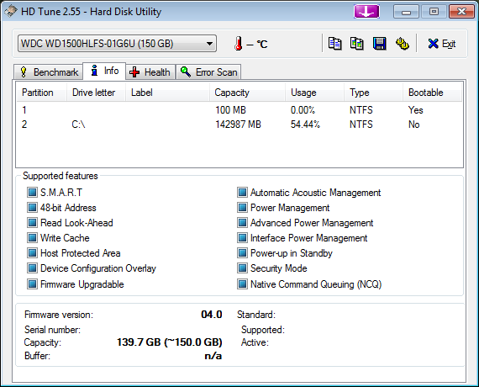Image resolution: width=479 pixels, height=387 pixels.
Task: Click the 0.00% usage value
Action: coord(303,110)
